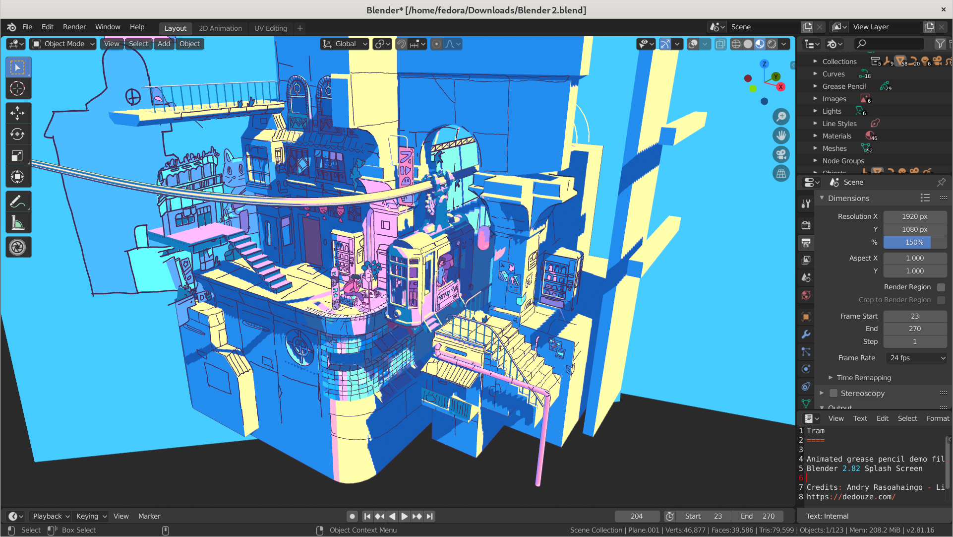Click the Add menu in viewport
Image resolution: width=953 pixels, height=537 pixels.
coord(164,44)
